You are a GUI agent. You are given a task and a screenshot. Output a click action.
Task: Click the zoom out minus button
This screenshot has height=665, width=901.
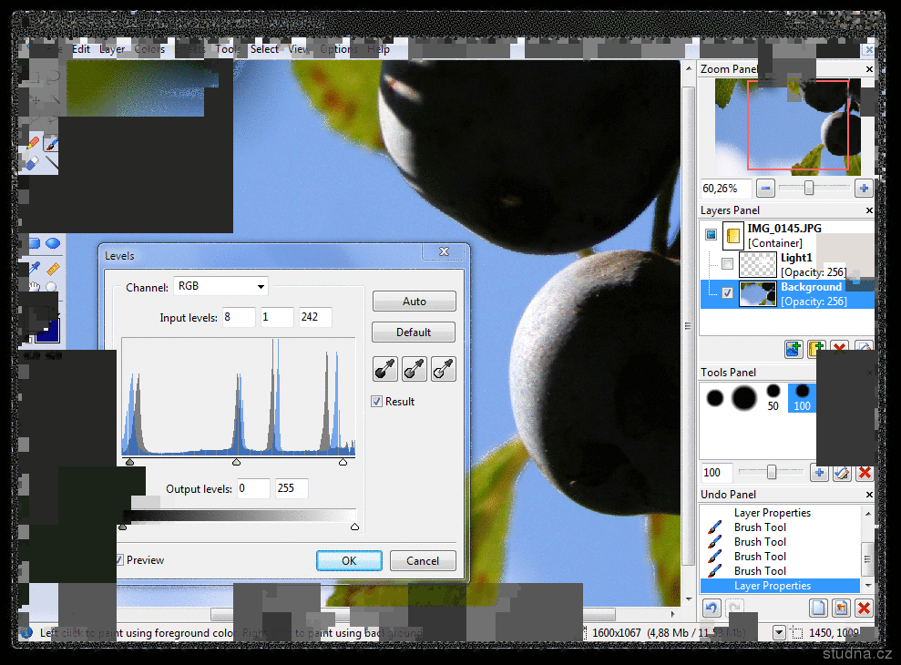click(766, 189)
